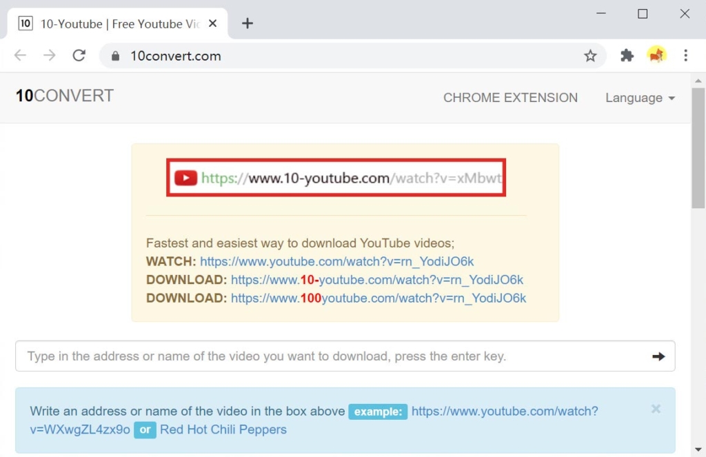Close the 10-Youtube tab
This screenshot has width=706, height=457.
coord(213,23)
